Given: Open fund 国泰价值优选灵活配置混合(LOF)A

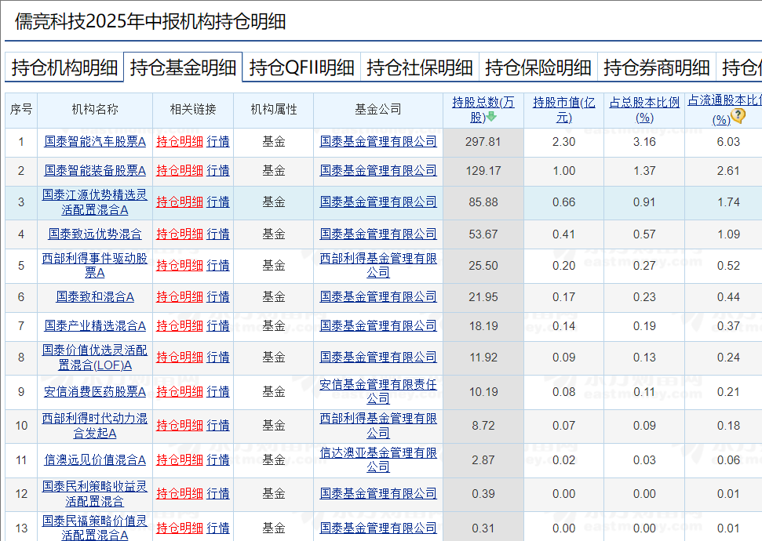Looking at the screenshot, I should click(x=95, y=358).
